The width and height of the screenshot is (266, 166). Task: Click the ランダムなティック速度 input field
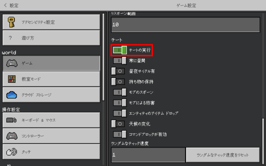point(148,155)
